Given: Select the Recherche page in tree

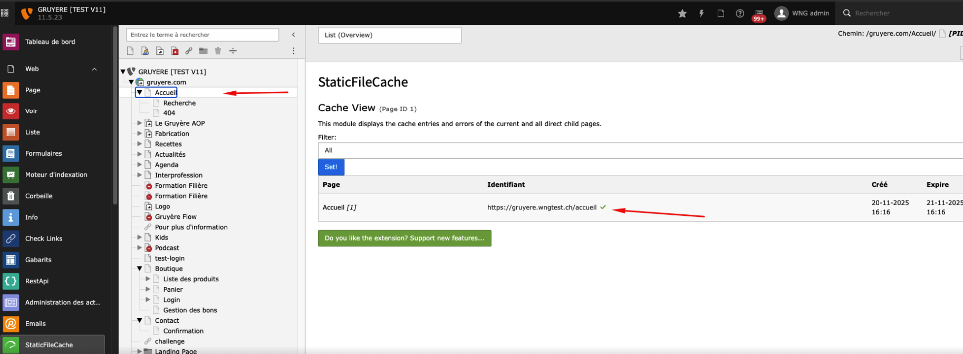Looking at the screenshot, I should 179,103.
